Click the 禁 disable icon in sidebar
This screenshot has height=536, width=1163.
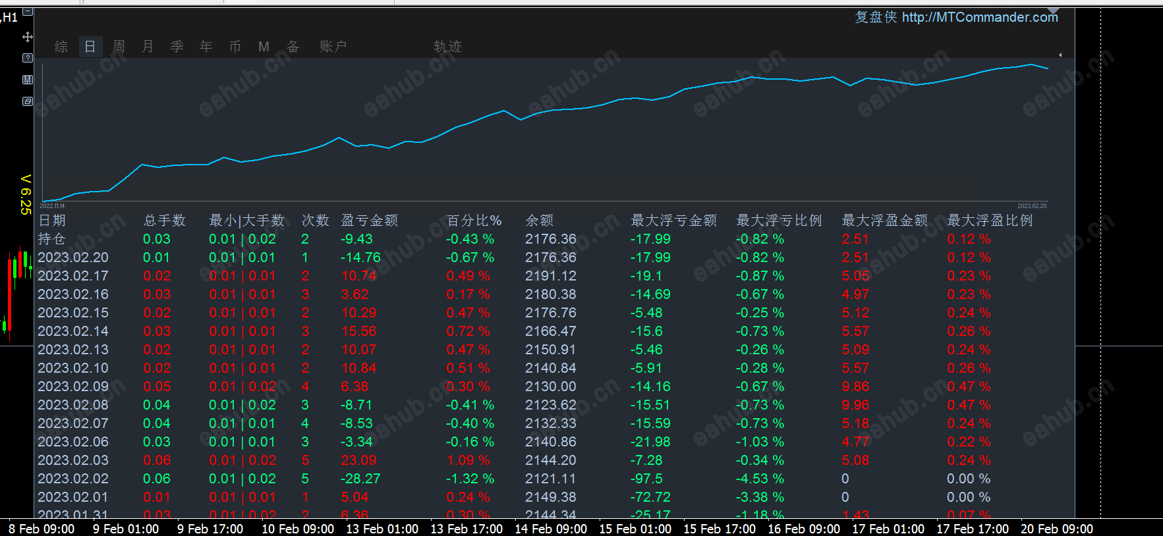(x=28, y=80)
